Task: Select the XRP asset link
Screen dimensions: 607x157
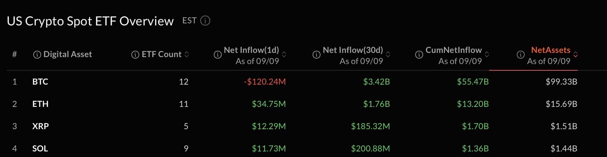Action: 40,126
